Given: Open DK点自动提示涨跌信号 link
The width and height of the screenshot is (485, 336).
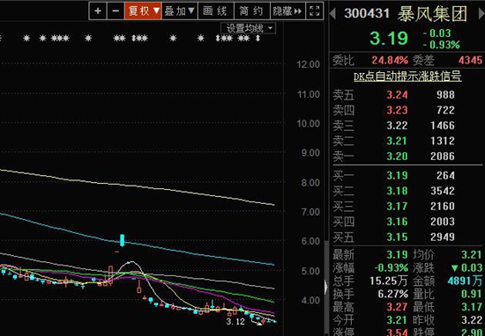Looking at the screenshot, I should (407, 77).
